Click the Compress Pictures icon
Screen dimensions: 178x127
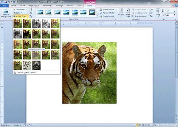[x=31, y=10]
